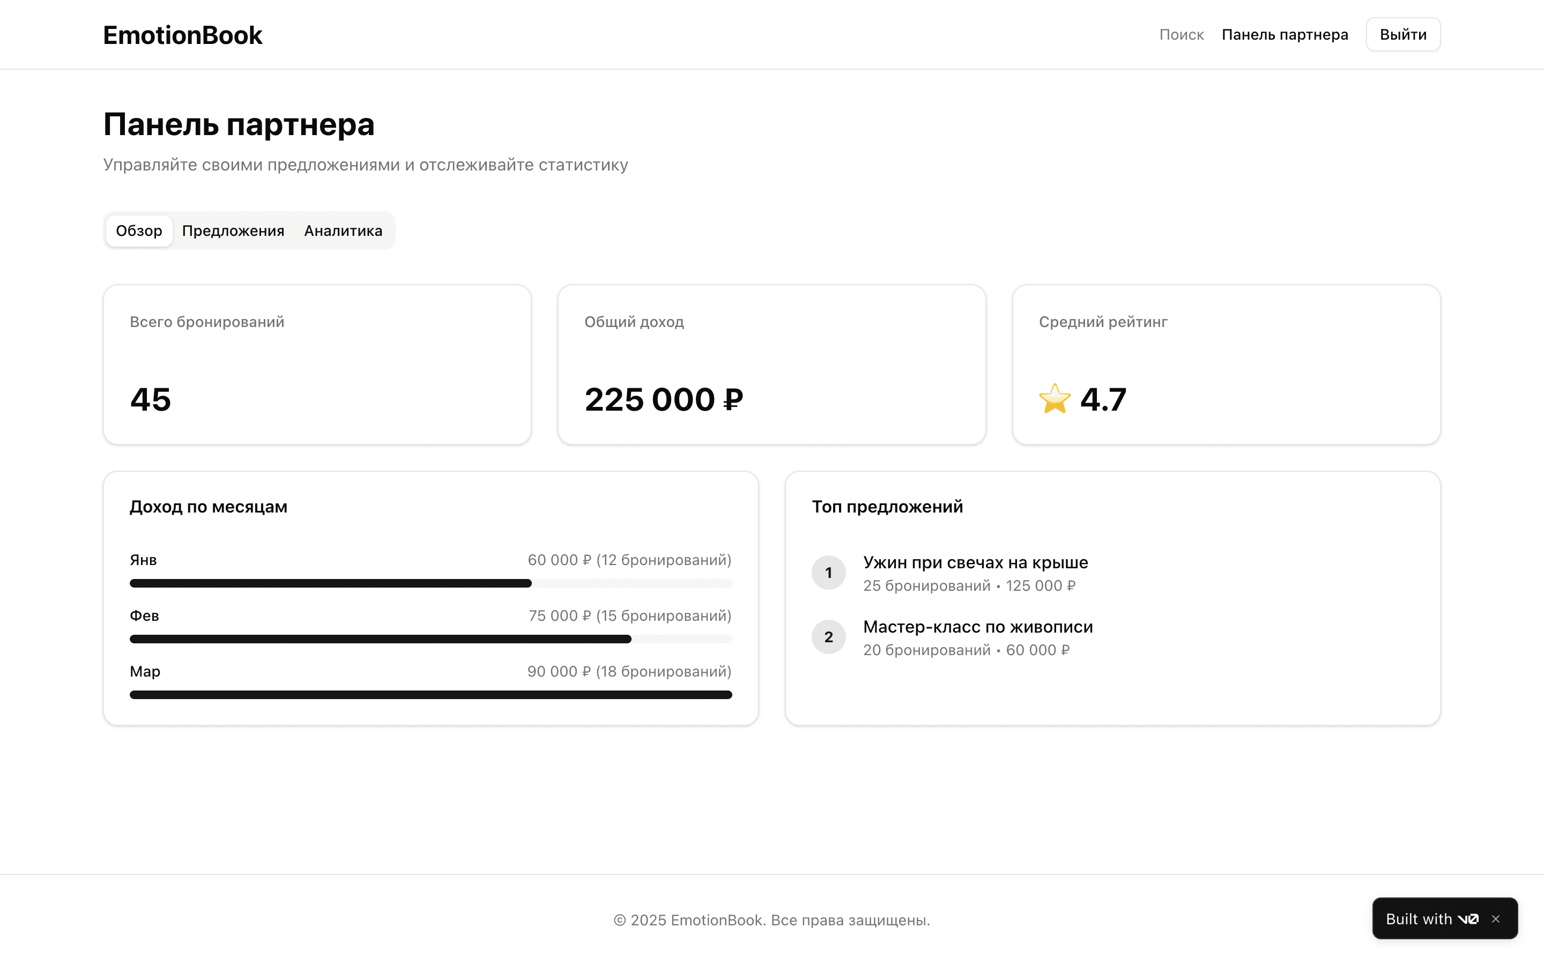The image size is (1544, 965).
Task: Click 20 бронирований • 60 000 ₽ text
Action: [x=967, y=650]
